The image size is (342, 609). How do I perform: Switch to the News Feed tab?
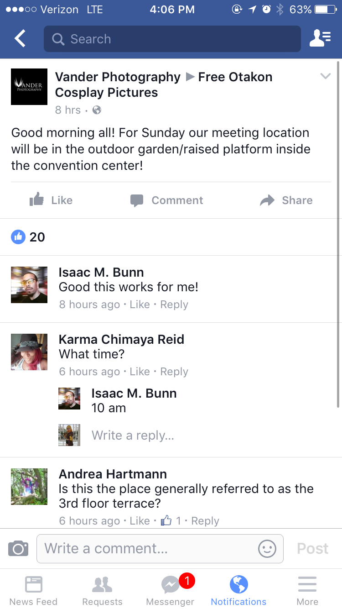point(33,590)
